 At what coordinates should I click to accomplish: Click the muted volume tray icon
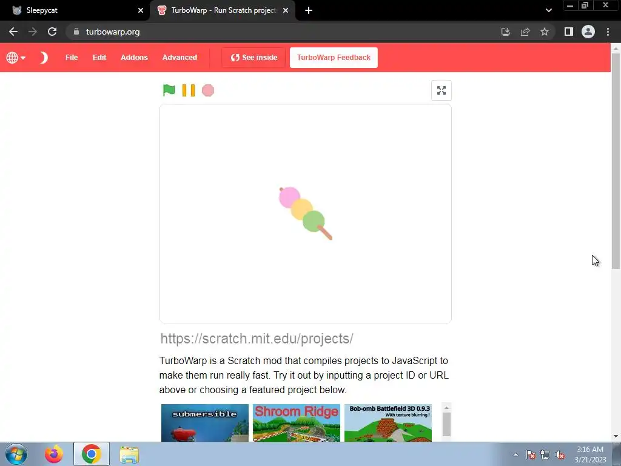560,454
